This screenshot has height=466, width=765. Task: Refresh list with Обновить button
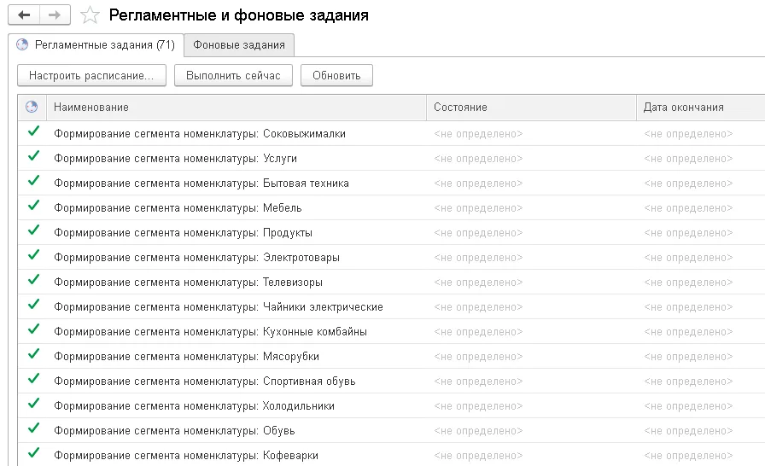tap(336, 76)
